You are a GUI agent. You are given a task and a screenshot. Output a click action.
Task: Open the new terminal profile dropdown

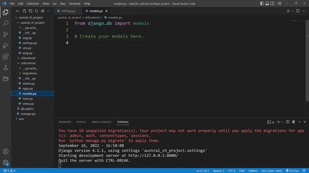282,122
